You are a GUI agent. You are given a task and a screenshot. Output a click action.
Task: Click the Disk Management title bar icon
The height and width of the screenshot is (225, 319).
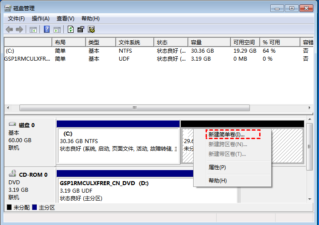pos(8,8)
